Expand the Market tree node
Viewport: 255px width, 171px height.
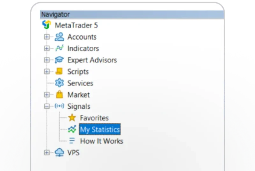click(47, 95)
